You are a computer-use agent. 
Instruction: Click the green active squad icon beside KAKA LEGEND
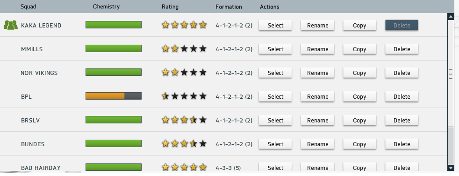pyautogui.click(x=11, y=25)
